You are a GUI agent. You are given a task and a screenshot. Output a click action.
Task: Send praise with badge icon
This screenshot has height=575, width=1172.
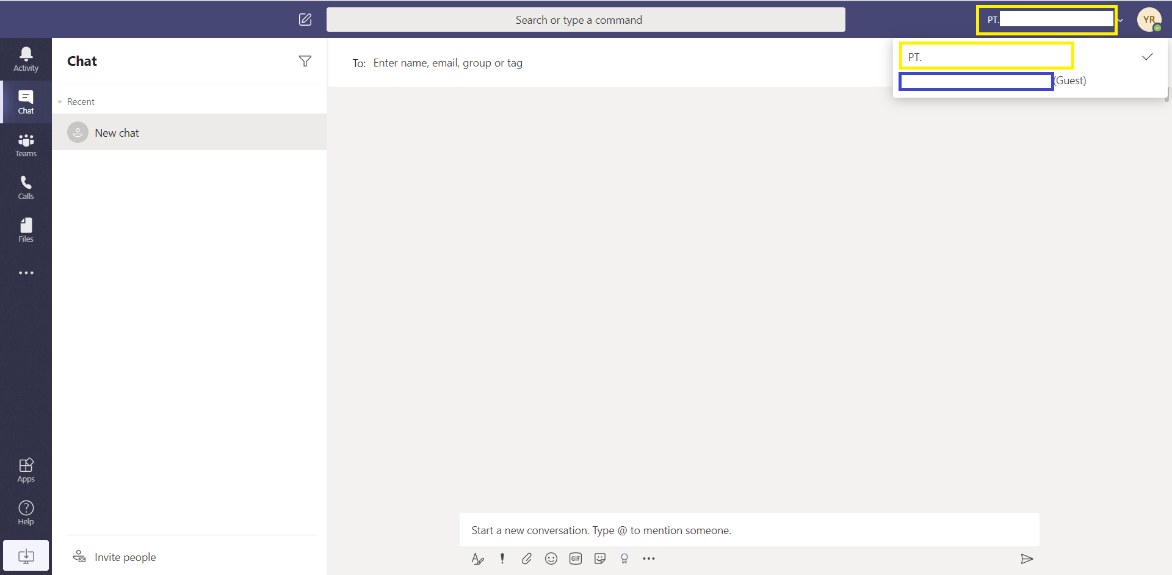click(624, 559)
